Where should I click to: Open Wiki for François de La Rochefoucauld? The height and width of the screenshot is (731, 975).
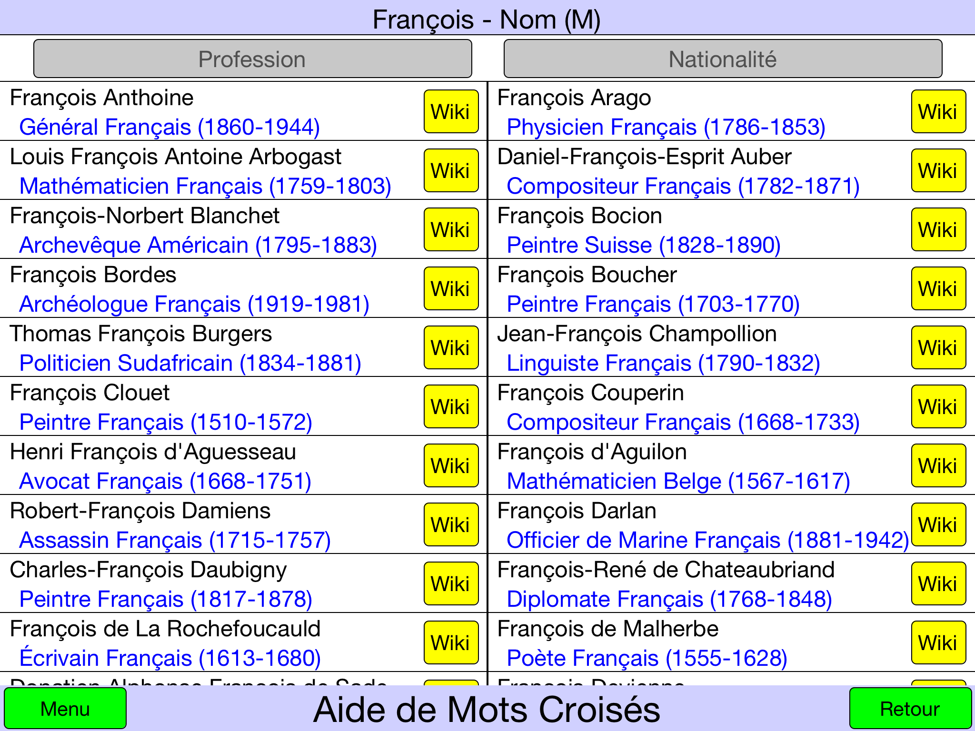pos(451,642)
